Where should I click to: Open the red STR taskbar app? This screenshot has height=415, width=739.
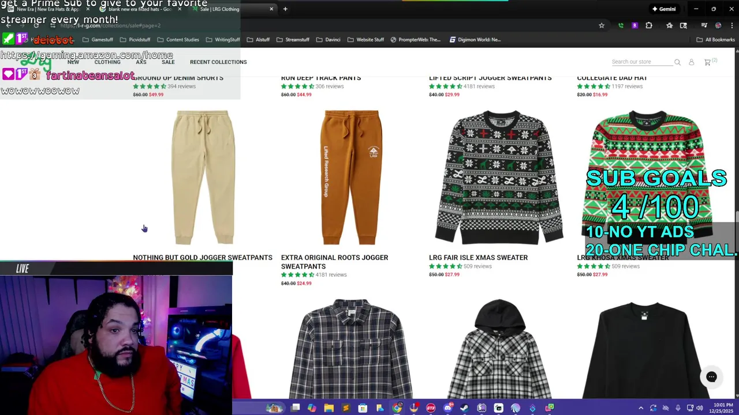[431, 408]
